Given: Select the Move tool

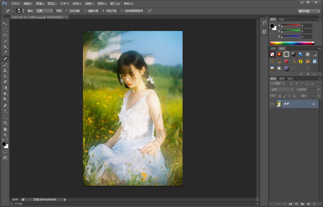Looking at the screenshot, I should 5,23.
